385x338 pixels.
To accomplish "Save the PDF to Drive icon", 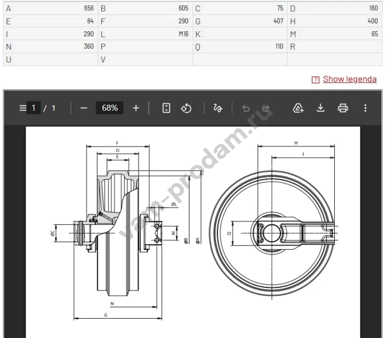I will (x=299, y=108).
